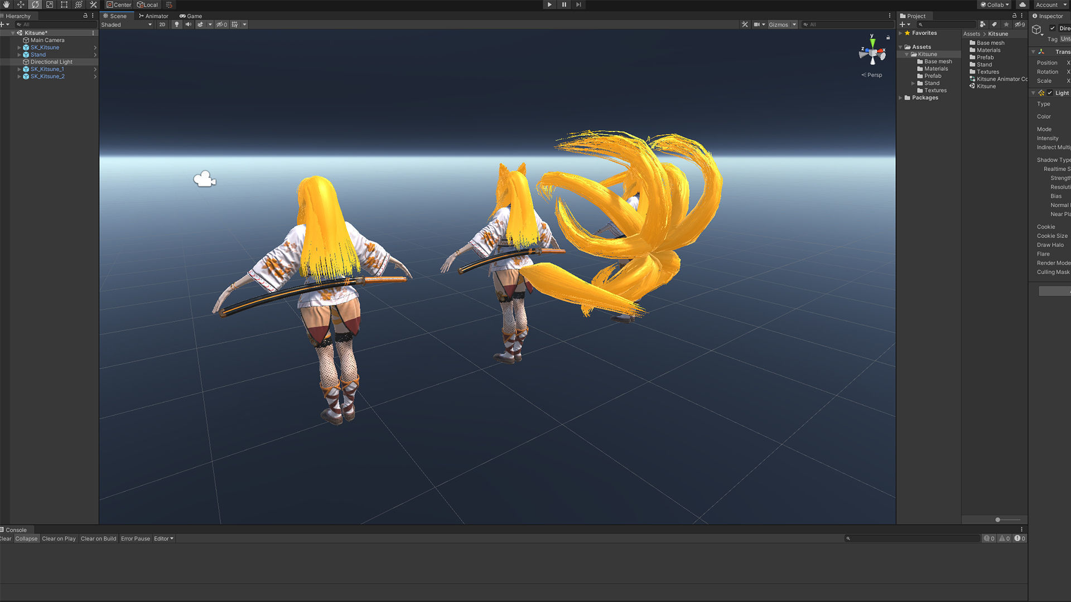Toggle scene effects (skybox, fog) icon

click(200, 25)
